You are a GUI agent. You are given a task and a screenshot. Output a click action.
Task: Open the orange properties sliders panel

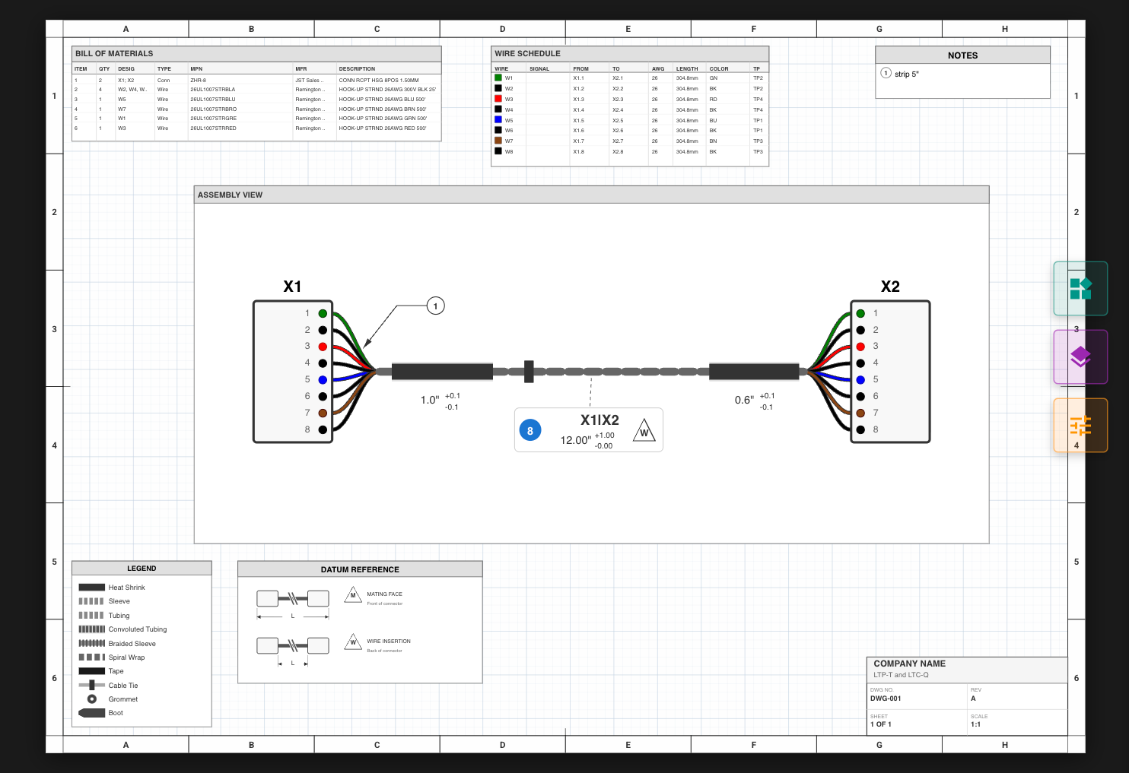point(1080,425)
